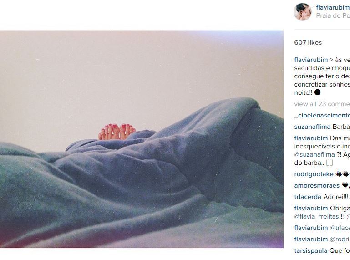Open amoresmoraes commenter profile

coord(317,185)
